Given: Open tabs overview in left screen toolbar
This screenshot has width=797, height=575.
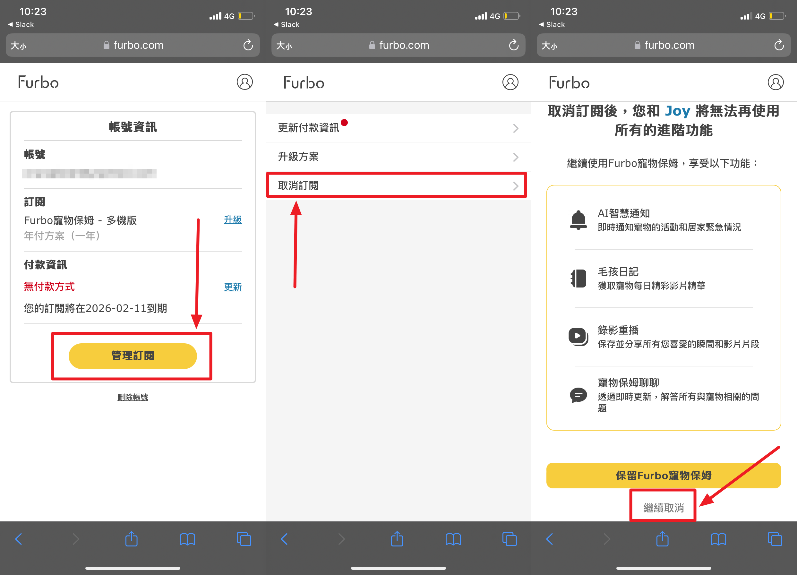Looking at the screenshot, I should pos(244,539).
